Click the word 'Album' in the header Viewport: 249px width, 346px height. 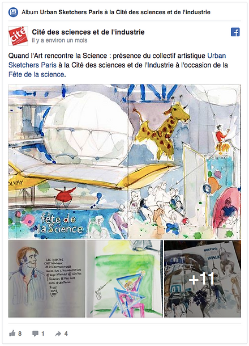tap(30, 12)
